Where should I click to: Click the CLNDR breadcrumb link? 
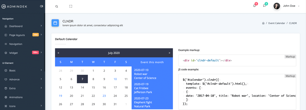pyautogui.click(x=293, y=23)
